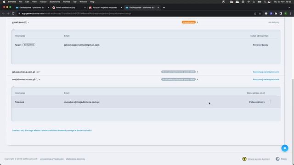The width and height of the screenshot is (294, 165).
Task: Enable high contrast mode
Action: 259,159
